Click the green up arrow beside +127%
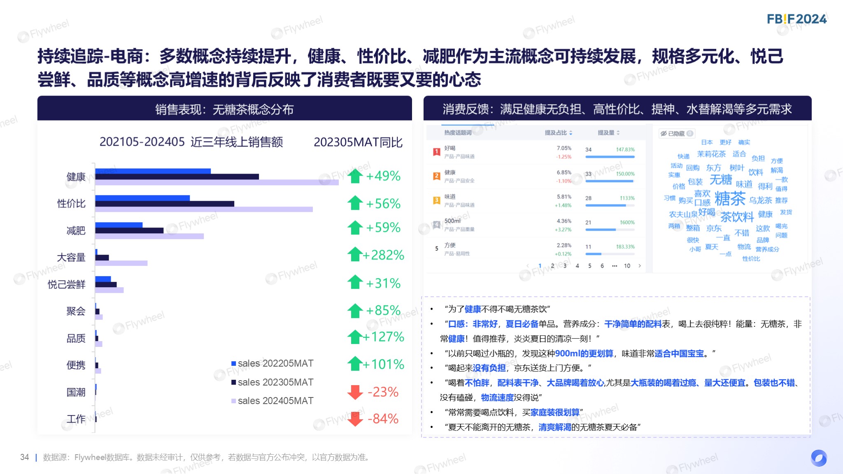The height and width of the screenshot is (474, 843). tap(355, 337)
